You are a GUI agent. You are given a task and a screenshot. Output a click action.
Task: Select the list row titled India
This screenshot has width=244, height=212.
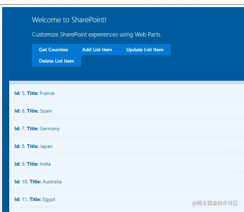(128, 164)
